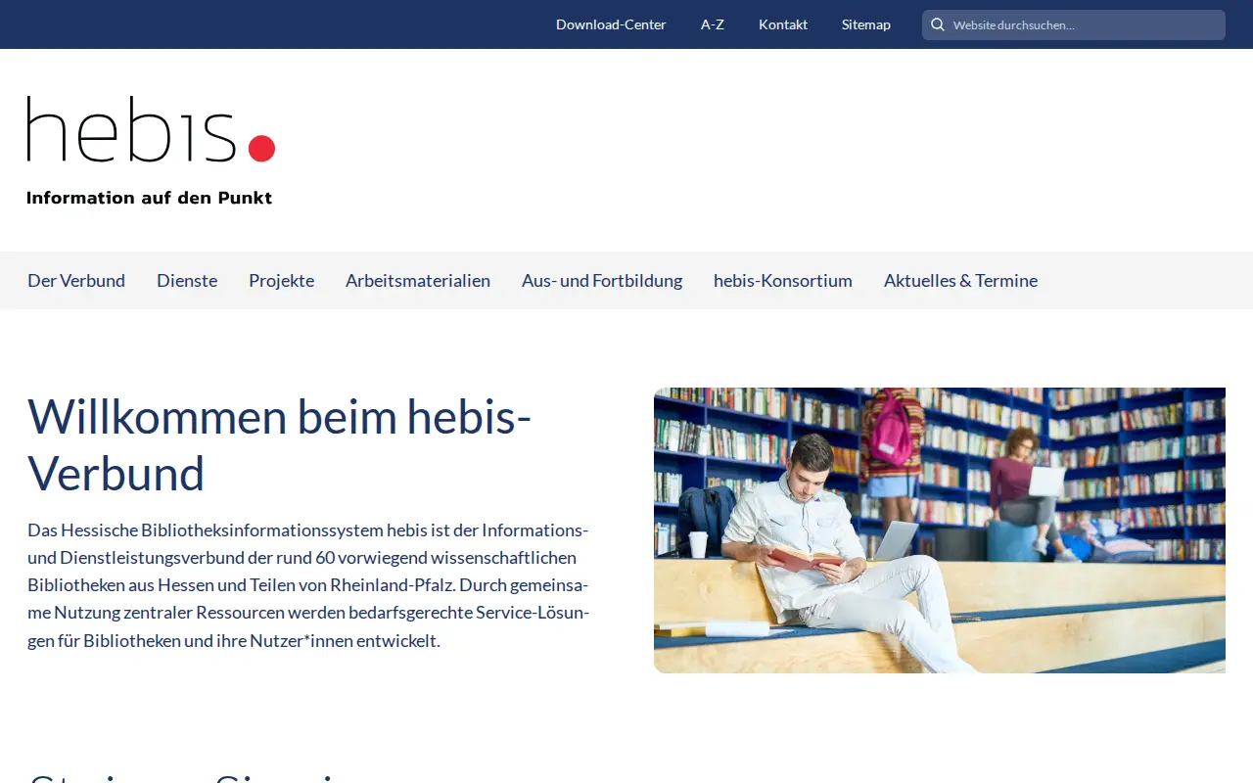This screenshot has width=1253, height=783.
Task: Open the Der Verbund menu
Action: click(x=76, y=281)
